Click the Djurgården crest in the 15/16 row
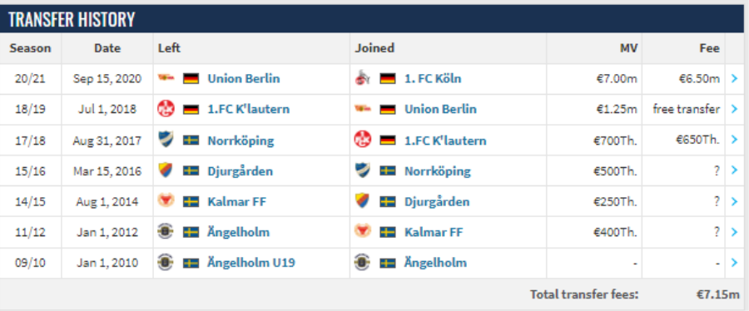Screen dimensions: 749x311 (x=166, y=170)
